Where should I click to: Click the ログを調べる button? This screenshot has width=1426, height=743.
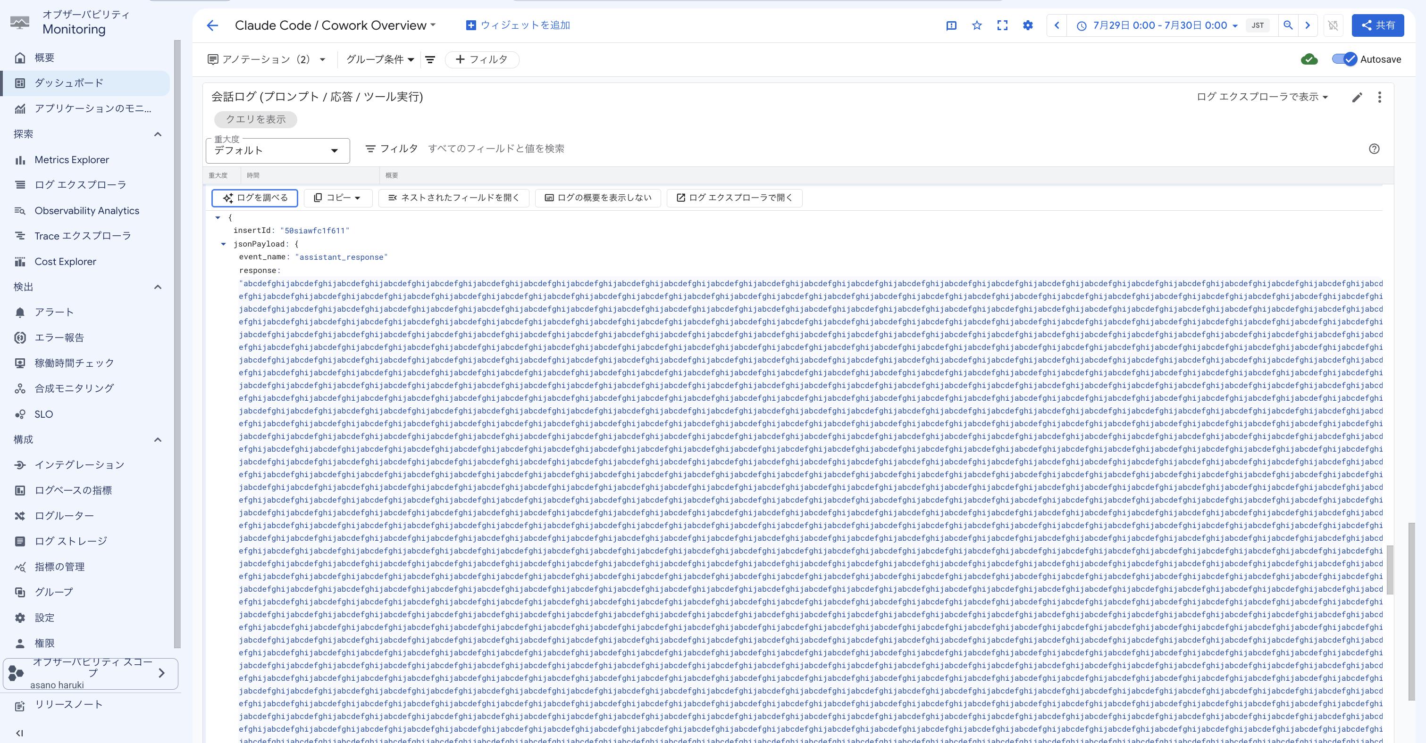pyautogui.click(x=255, y=198)
